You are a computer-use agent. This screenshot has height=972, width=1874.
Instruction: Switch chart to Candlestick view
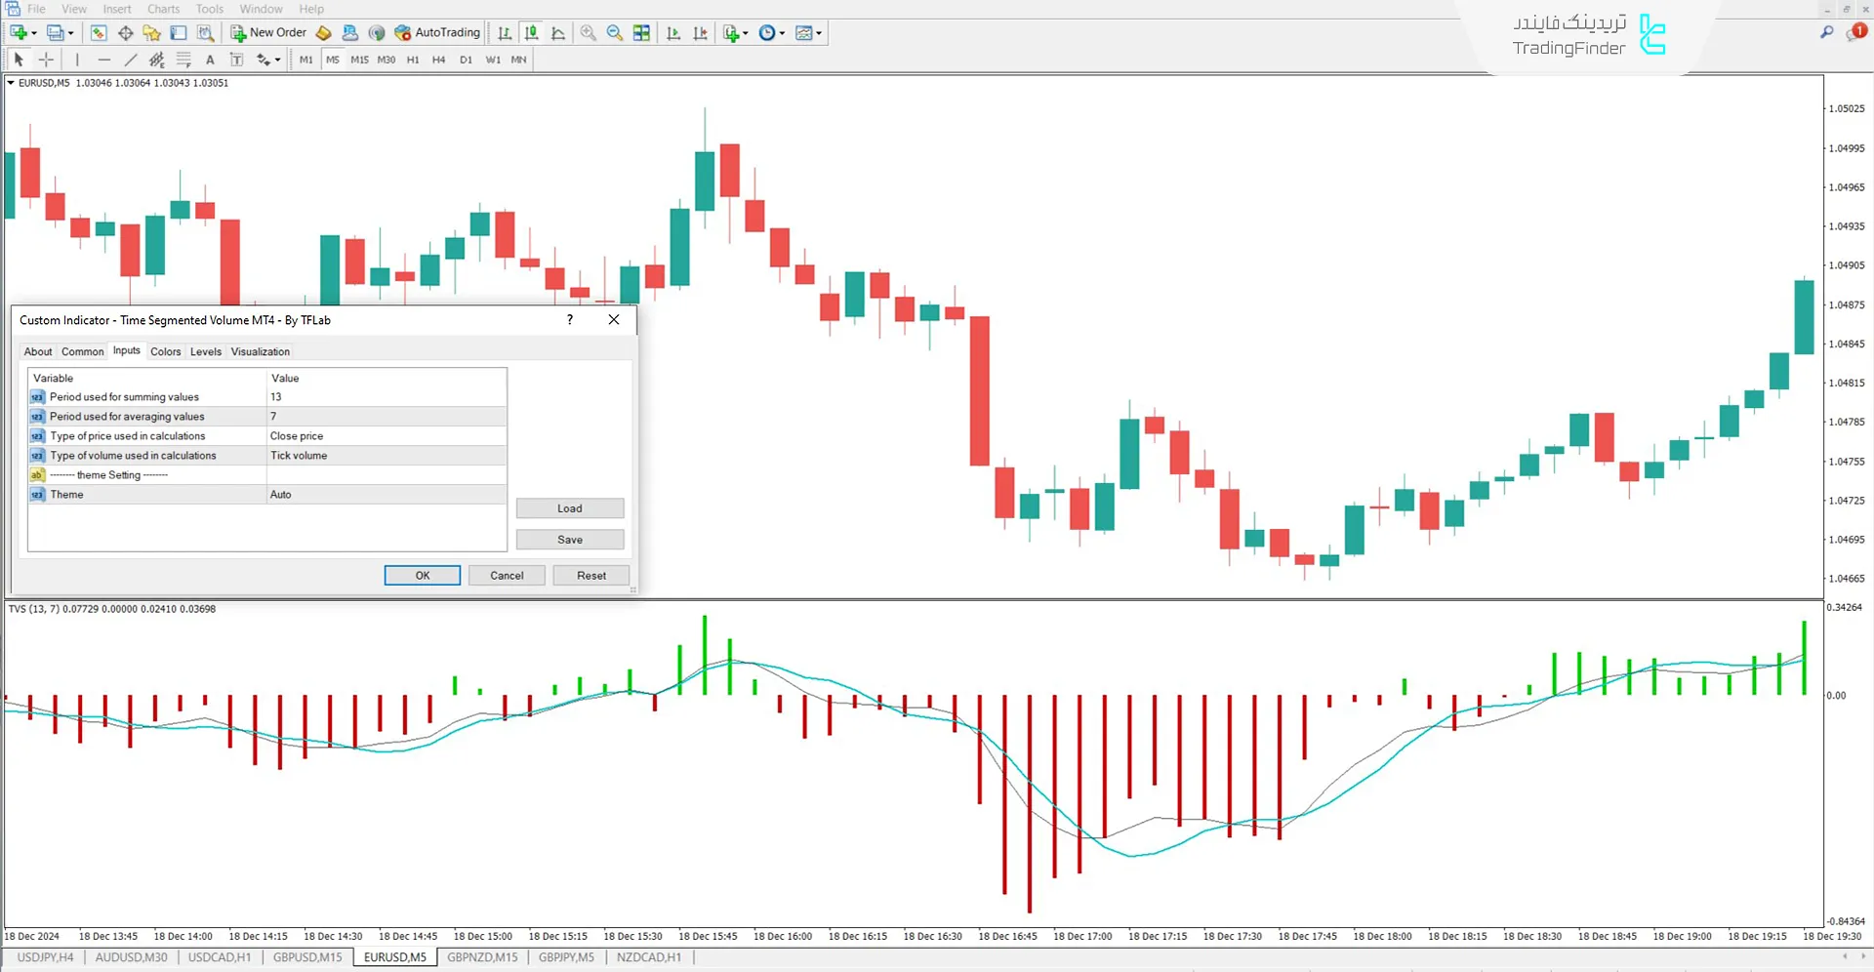[531, 32]
